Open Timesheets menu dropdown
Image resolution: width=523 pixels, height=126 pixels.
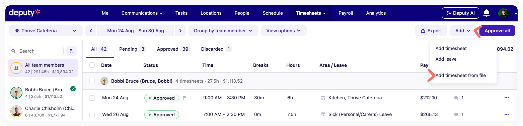pyautogui.click(x=311, y=13)
